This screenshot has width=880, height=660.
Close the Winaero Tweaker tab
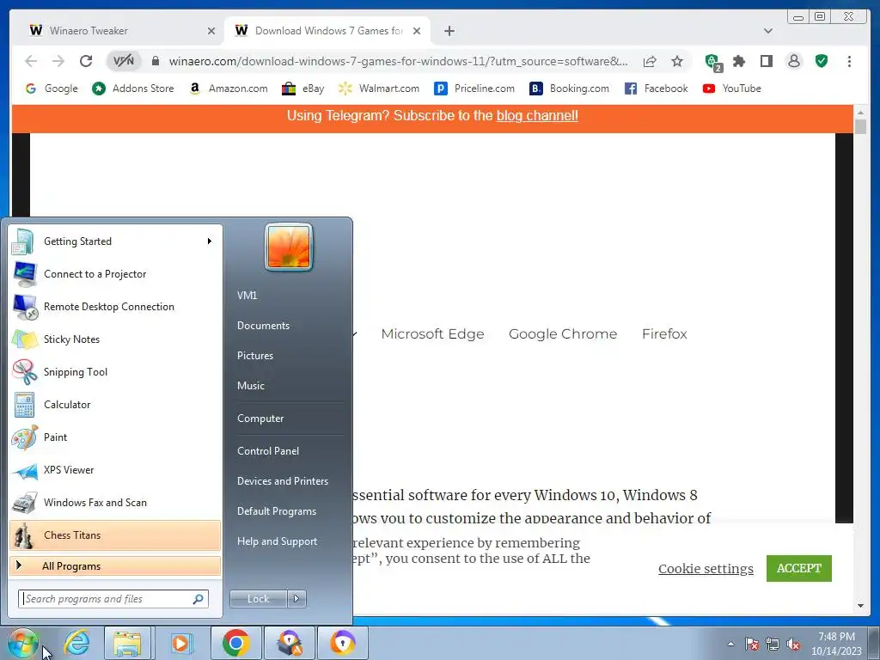pyautogui.click(x=211, y=31)
